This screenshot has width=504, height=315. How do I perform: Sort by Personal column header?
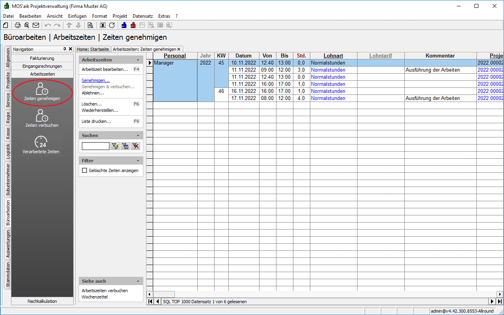pos(175,56)
